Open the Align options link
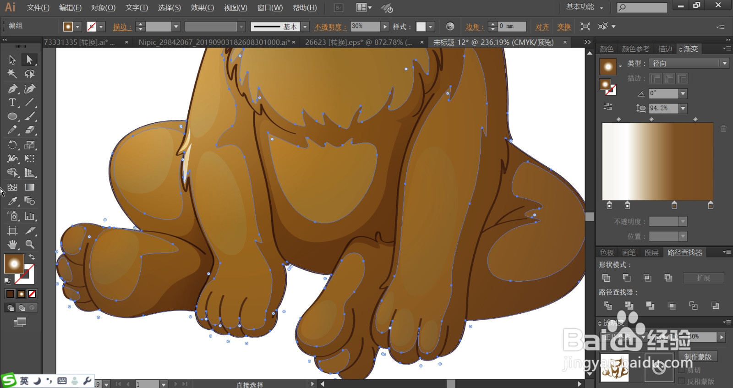733x388 pixels. [542, 27]
